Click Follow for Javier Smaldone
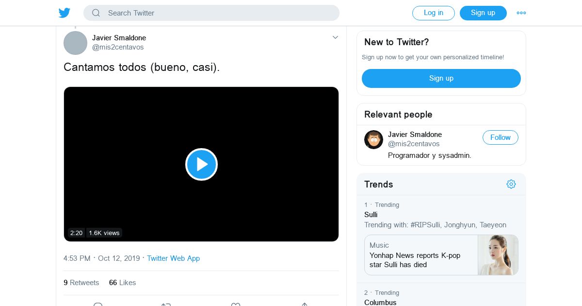This screenshot has width=582, height=306. click(500, 137)
